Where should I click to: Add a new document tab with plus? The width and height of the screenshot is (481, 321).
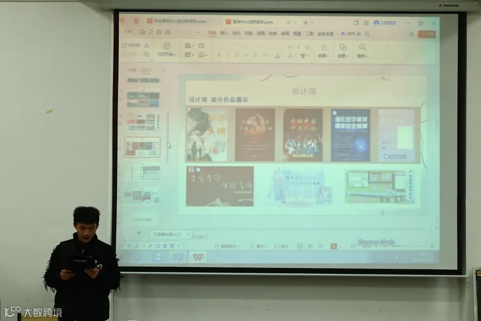[x=306, y=22]
